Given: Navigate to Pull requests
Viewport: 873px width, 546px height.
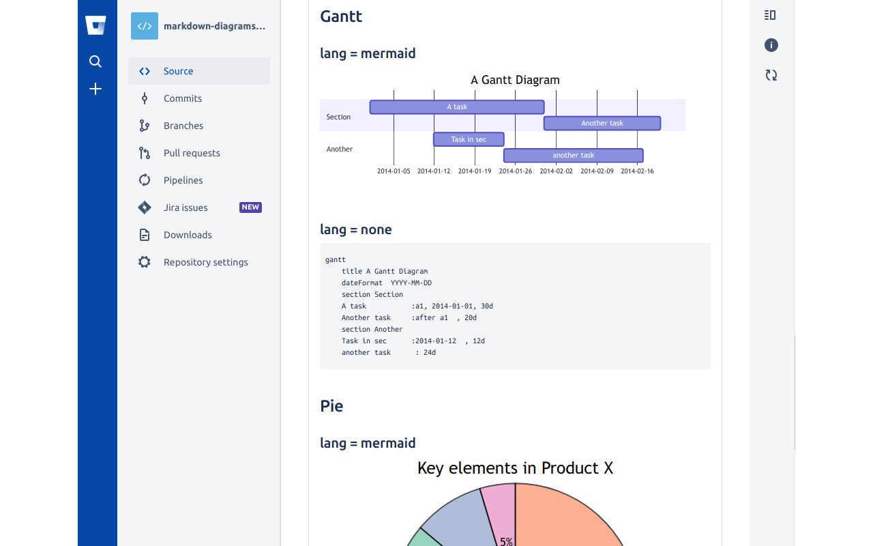Looking at the screenshot, I should click(199, 153).
